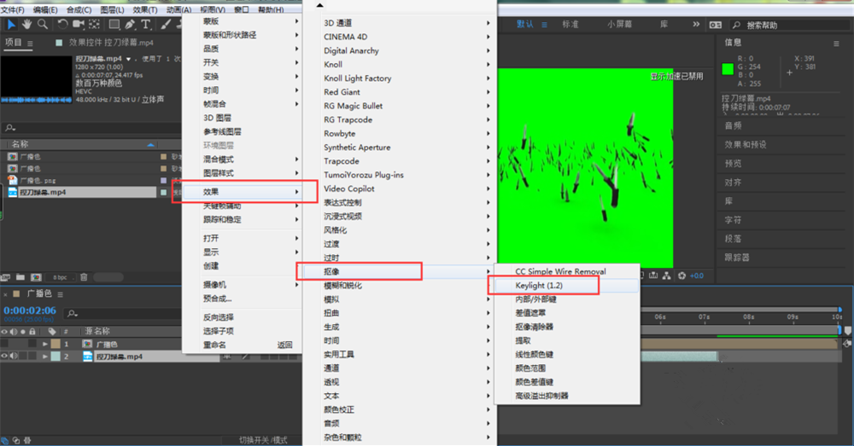Delete selected project item with trash icon
Image resolution: width=854 pixels, height=446 pixels.
point(84,277)
